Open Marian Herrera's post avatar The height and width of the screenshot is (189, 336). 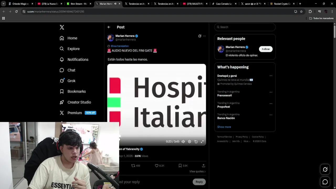[x=111, y=38]
